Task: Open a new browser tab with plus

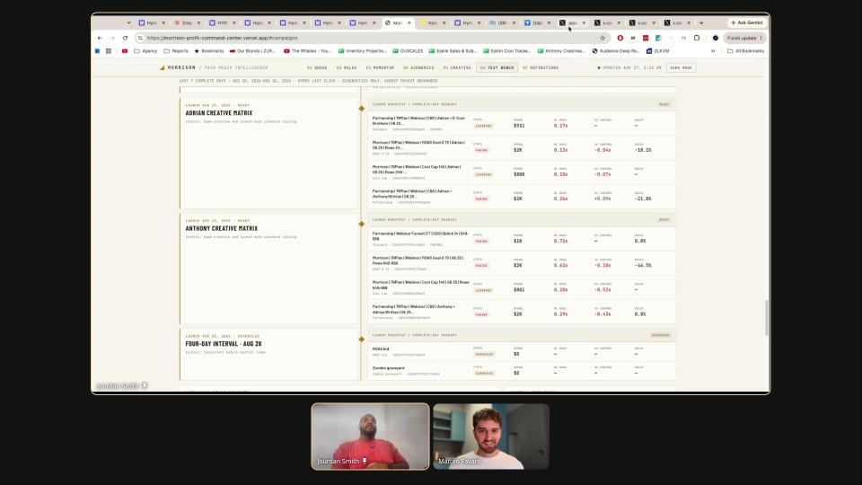Action: [x=701, y=23]
